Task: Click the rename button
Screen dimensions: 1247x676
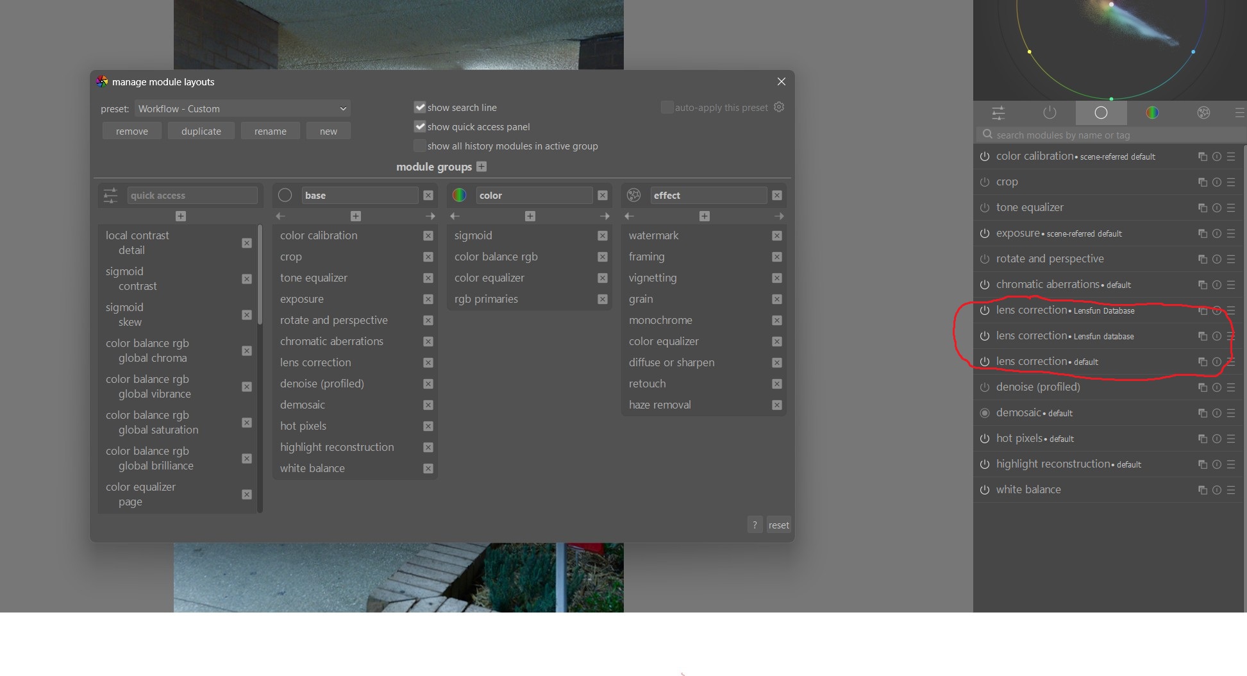Action: [270, 130]
